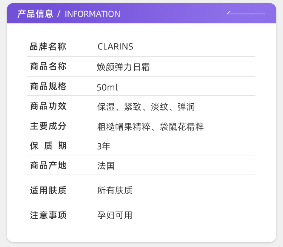Select the 主要成分 label

click(48, 126)
